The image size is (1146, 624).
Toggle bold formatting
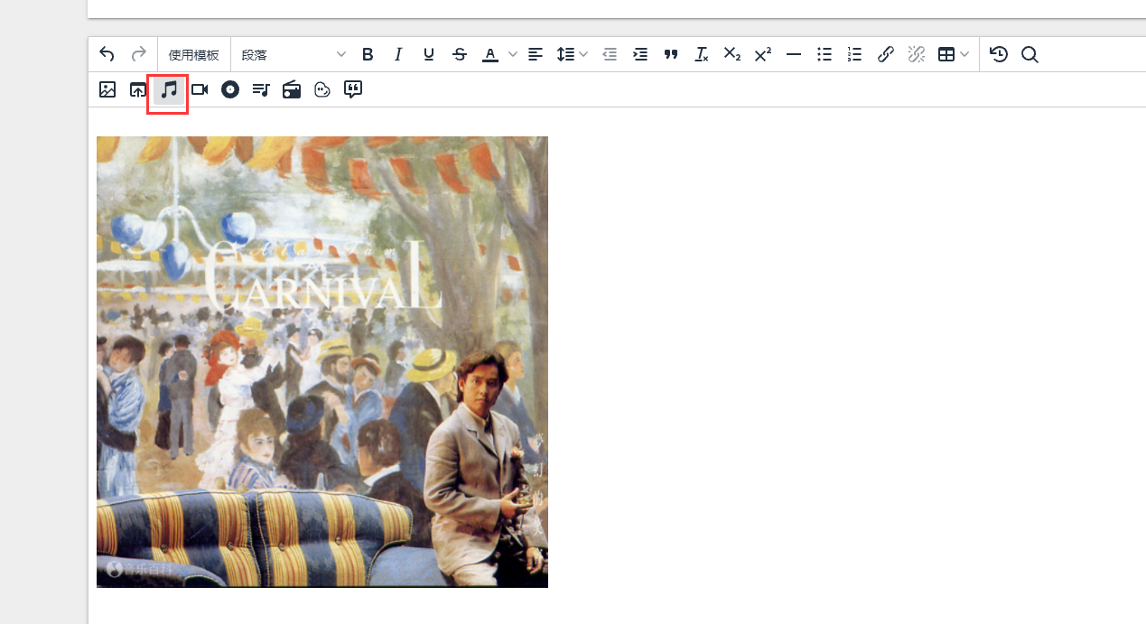pyautogui.click(x=368, y=55)
